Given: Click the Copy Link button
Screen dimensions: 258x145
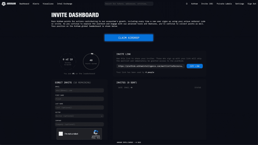Looking at the screenshot, I should 195,66.
